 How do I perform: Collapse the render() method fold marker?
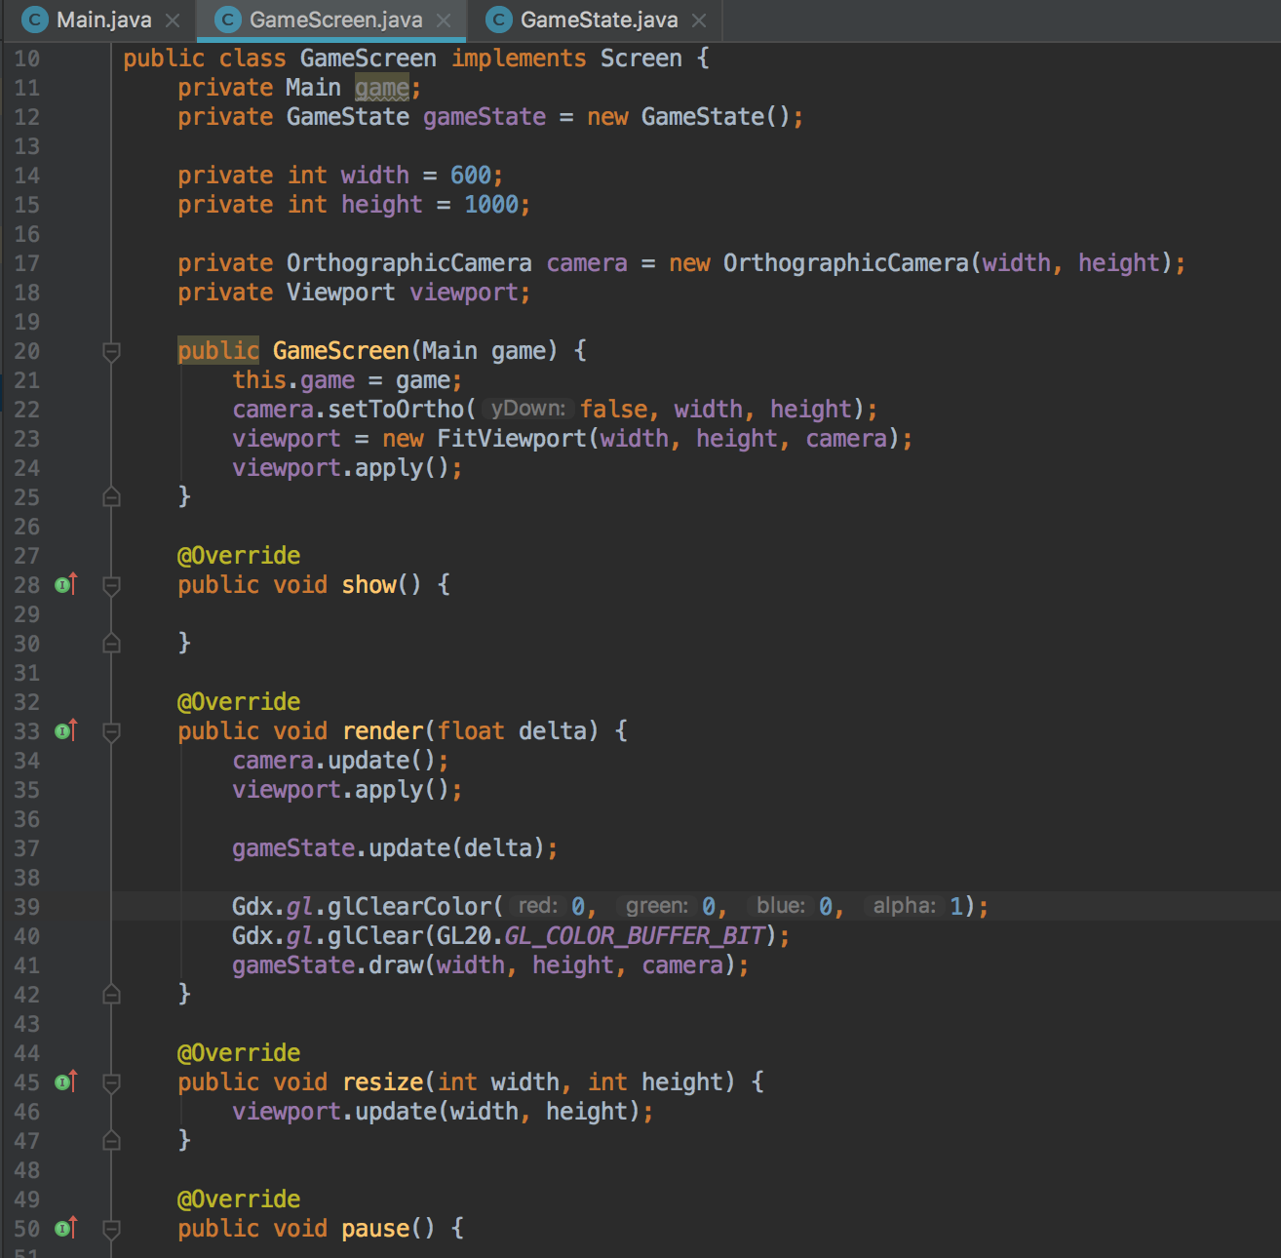pyautogui.click(x=112, y=731)
